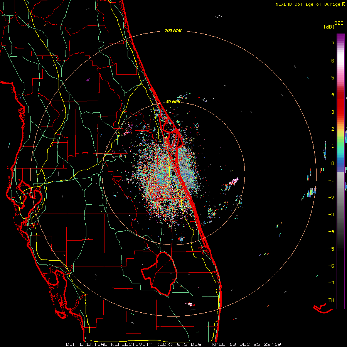347x347 pixels.
Task: Click the black radar site dot at center
Action: pyautogui.click(x=174, y=173)
